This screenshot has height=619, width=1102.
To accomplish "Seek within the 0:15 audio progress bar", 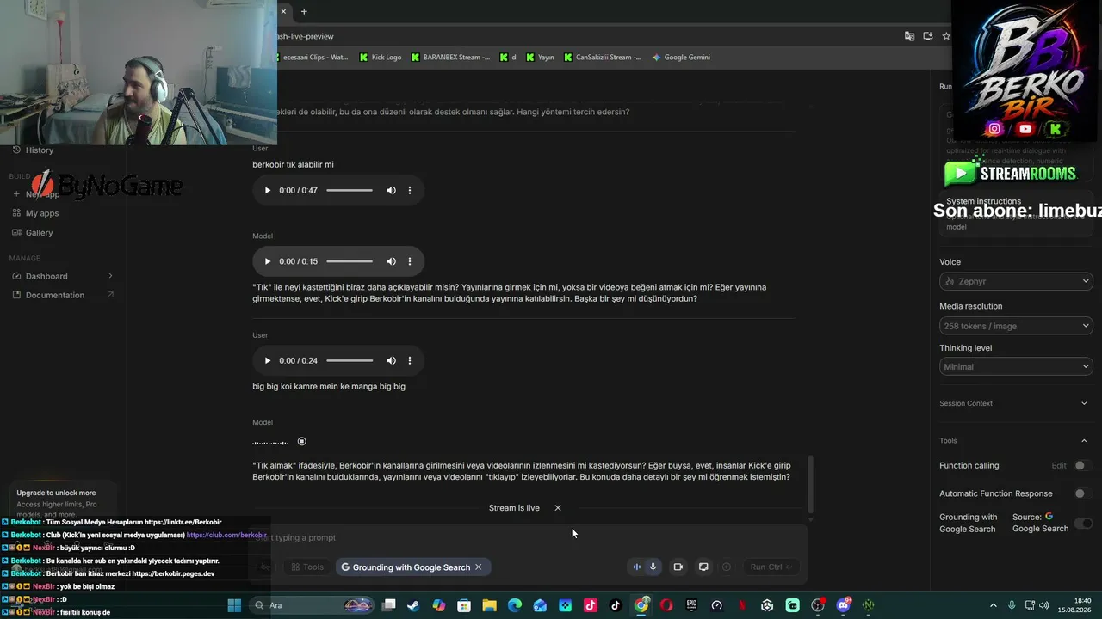I will click(350, 261).
